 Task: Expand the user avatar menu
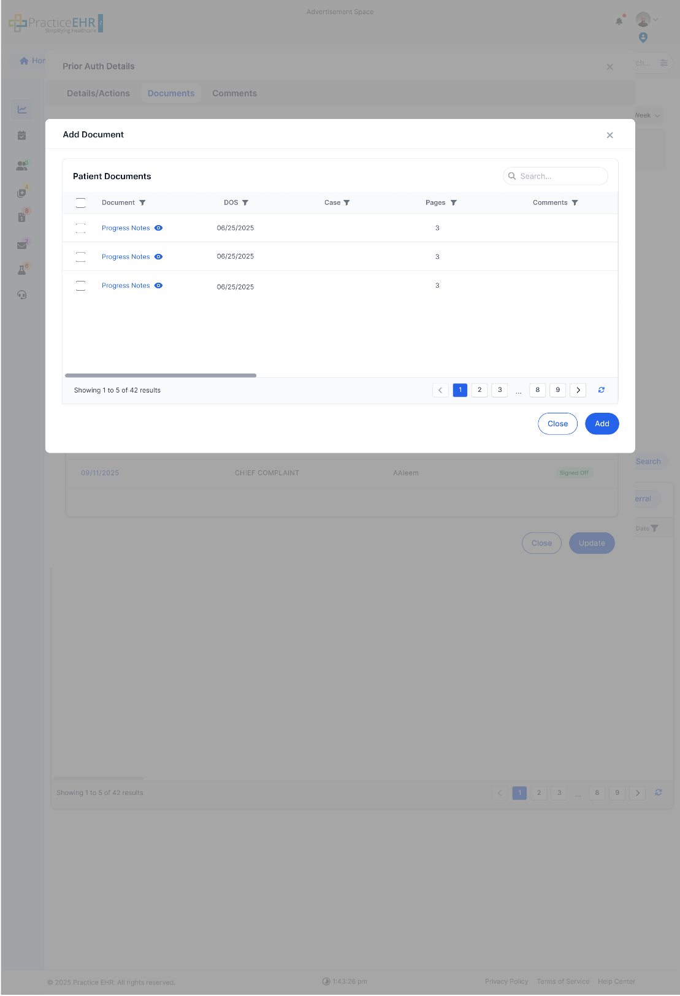647,20
